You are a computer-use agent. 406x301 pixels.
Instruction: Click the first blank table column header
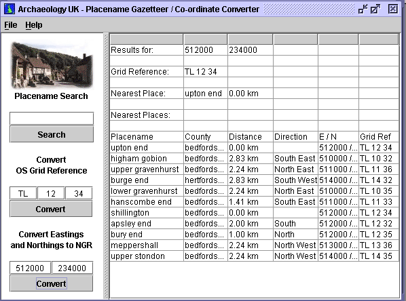(147, 39)
